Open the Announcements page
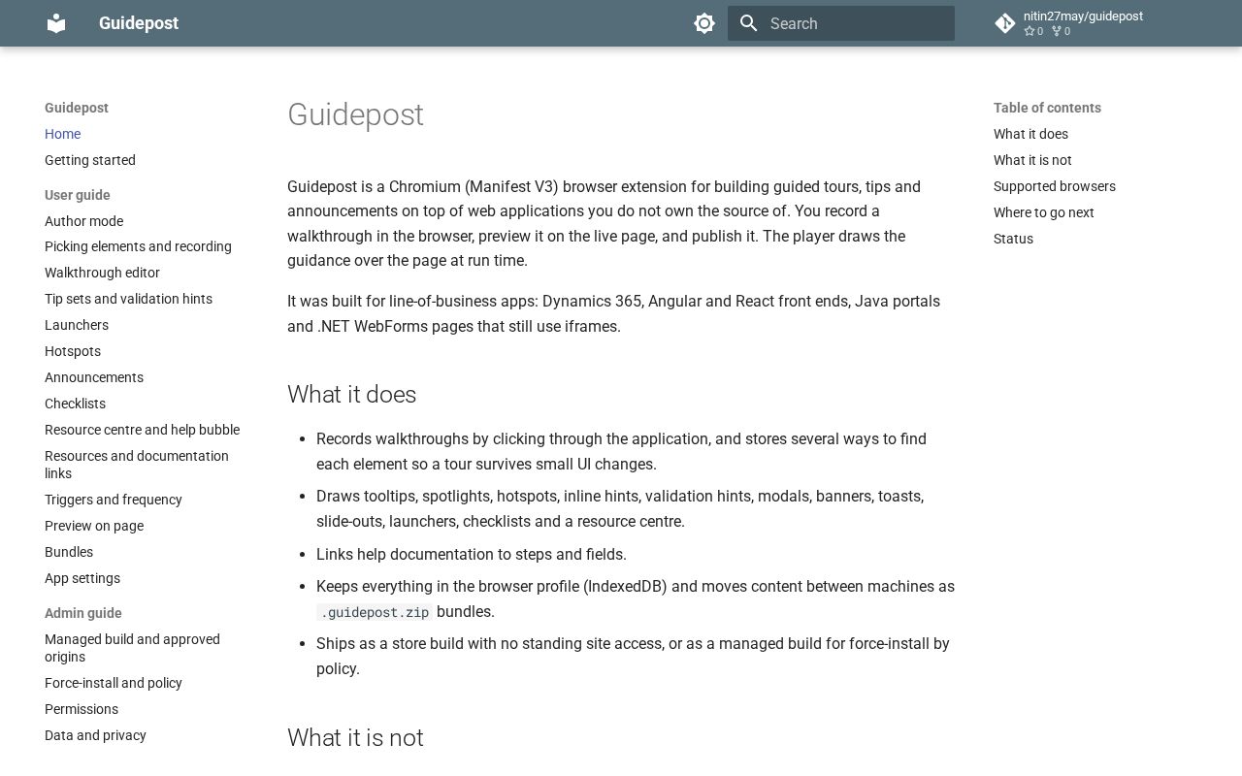 (94, 377)
